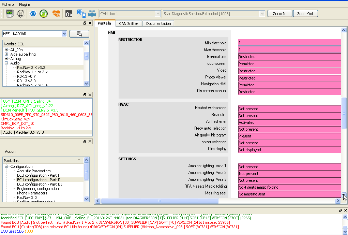
Task: Click the horizontal scrollbar of the main panel
Action: [x=160, y=201]
